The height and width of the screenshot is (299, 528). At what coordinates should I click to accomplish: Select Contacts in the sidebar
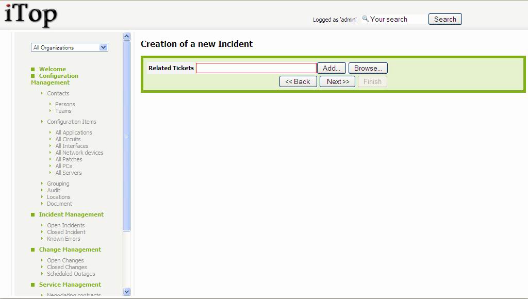click(x=58, y=93)
